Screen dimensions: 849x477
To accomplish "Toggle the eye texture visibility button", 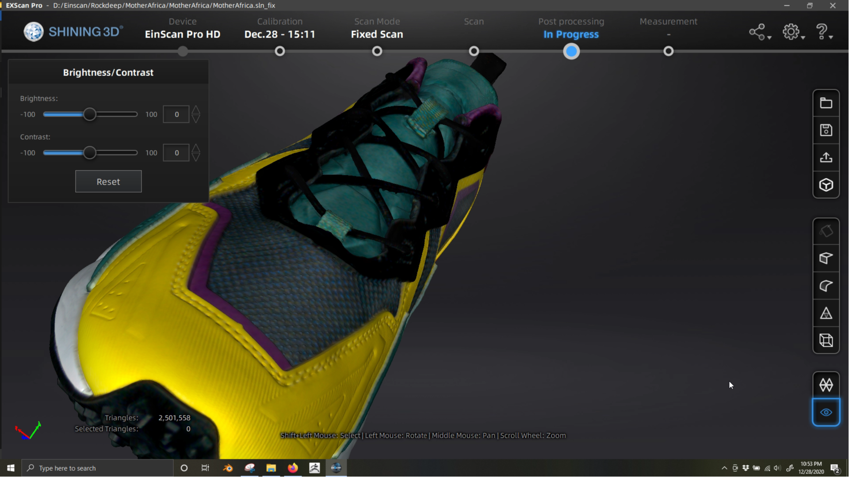I will (x=826, y=413).
